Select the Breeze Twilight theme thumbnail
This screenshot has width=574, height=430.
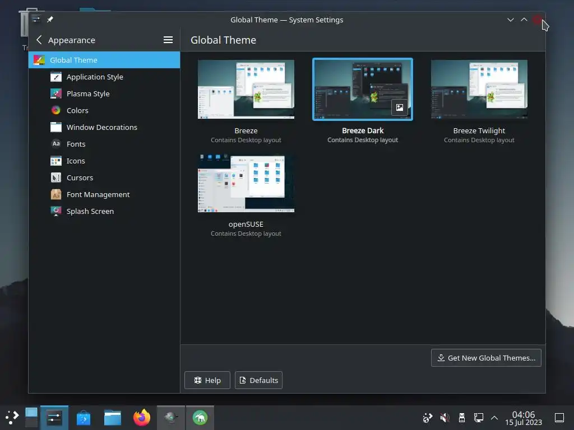pyautogui.click(x=479, y=89)
